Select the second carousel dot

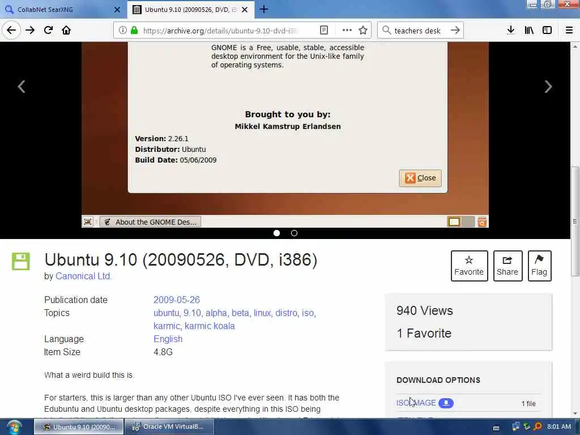(x=294, y=233)
